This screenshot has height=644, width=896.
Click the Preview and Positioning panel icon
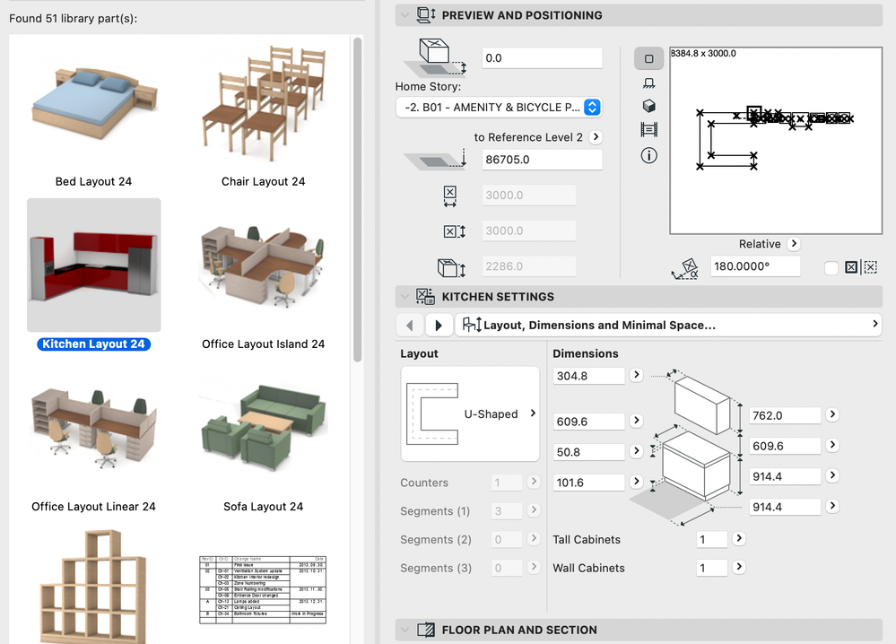coord(426,15)
